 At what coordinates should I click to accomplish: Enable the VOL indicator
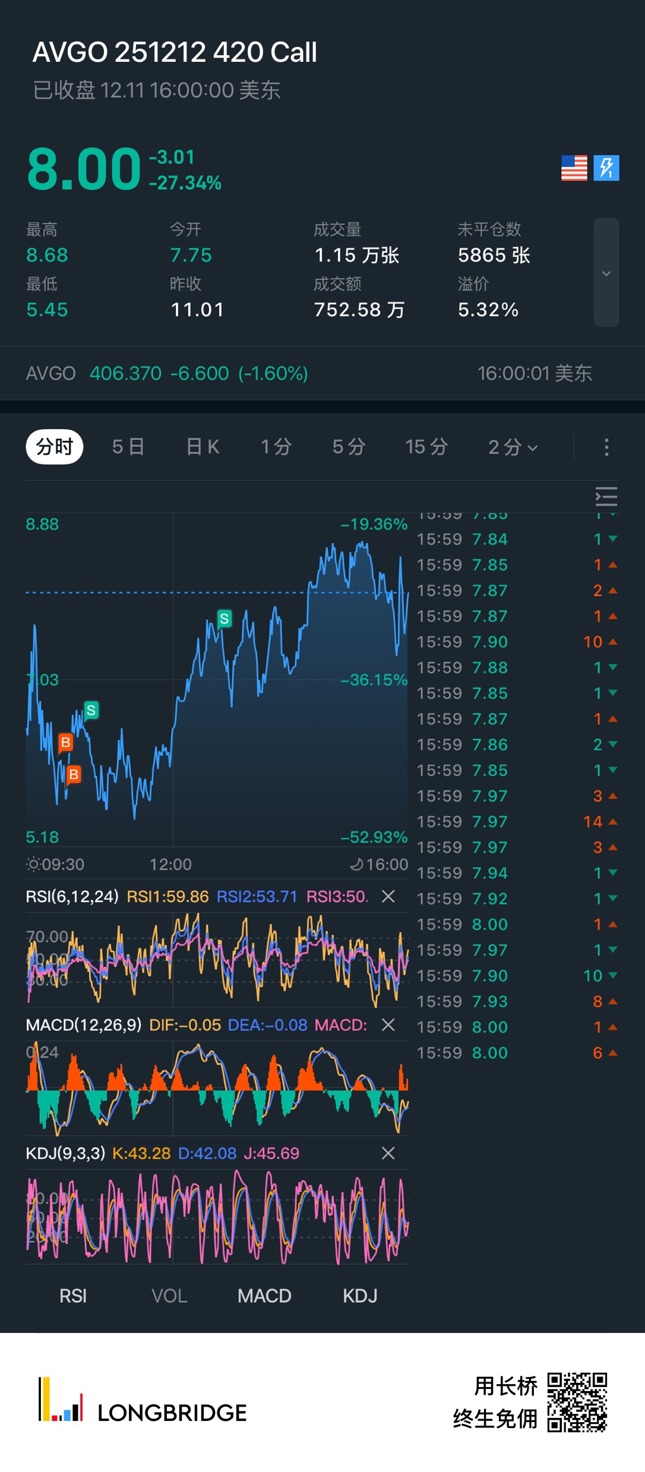click(169, 1296)
